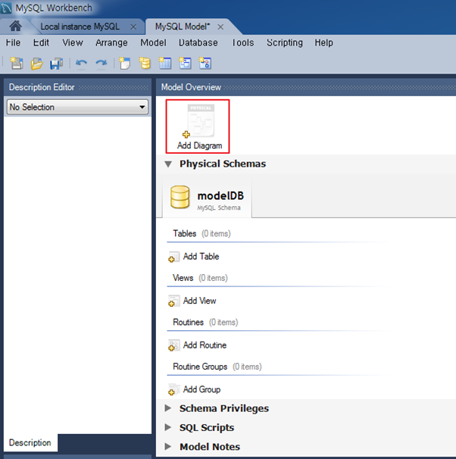The height and width of the screenshot is (459, 456).
Task: Click the Tables (0 items) heading
Action: [x=201, y=233]
